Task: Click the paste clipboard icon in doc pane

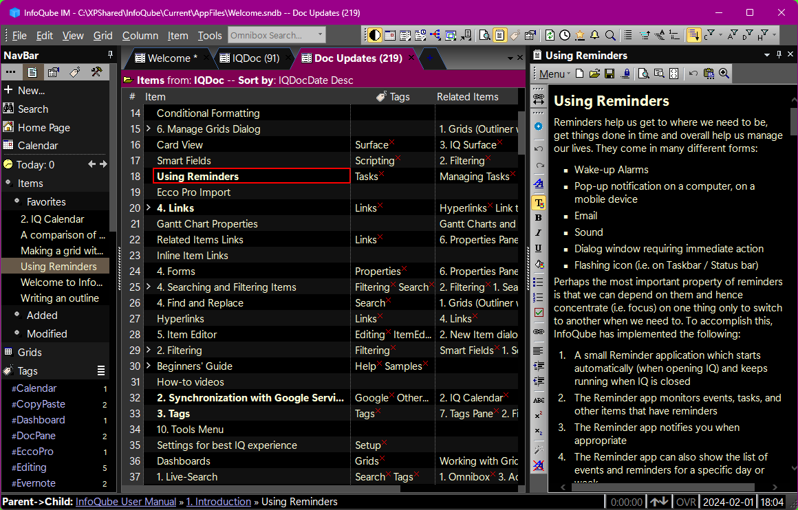Action: click(x=709, y=74)
